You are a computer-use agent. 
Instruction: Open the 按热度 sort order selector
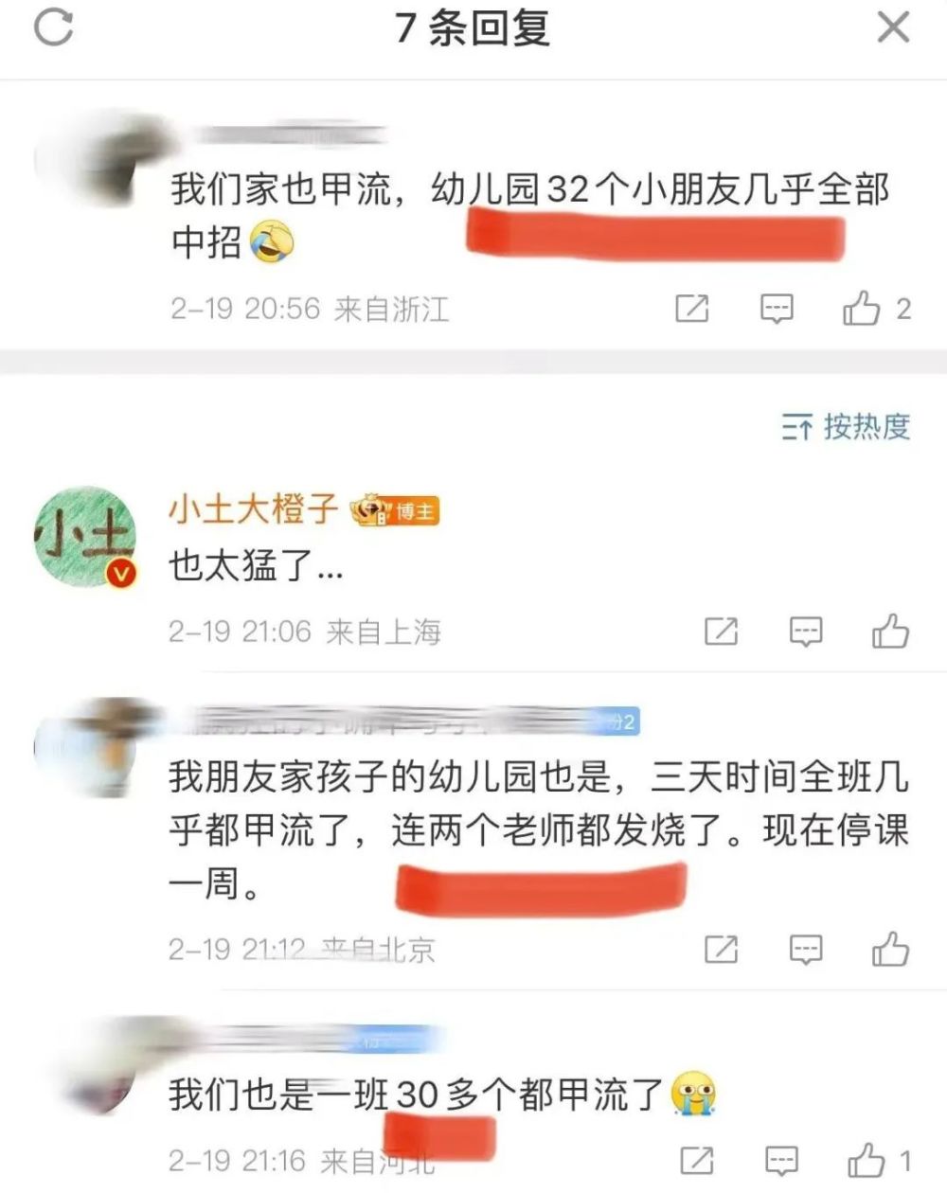coord(846,427)
